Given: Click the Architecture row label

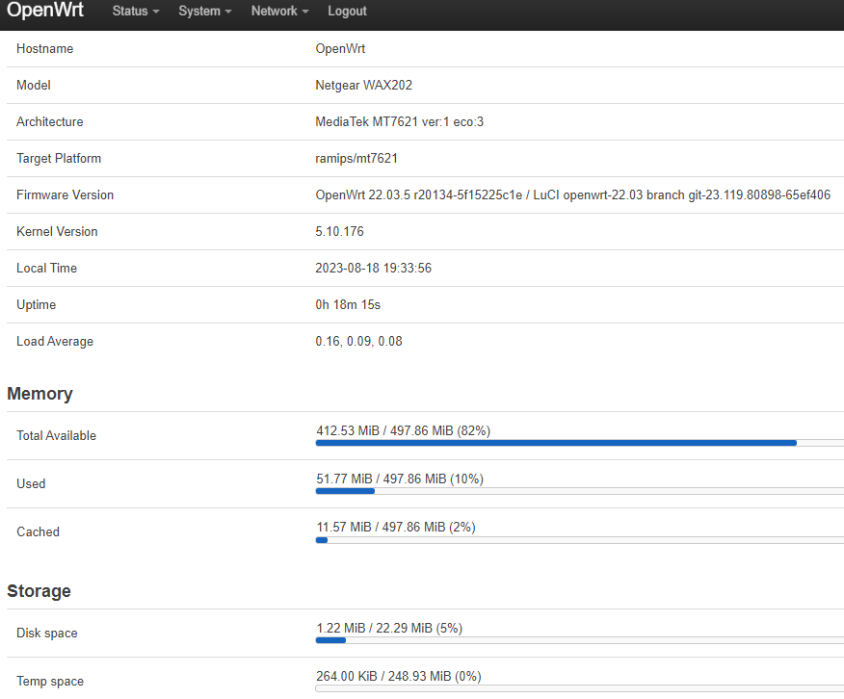Looking at the screenshot, I should pyautogui.click(x=49, y=121).
